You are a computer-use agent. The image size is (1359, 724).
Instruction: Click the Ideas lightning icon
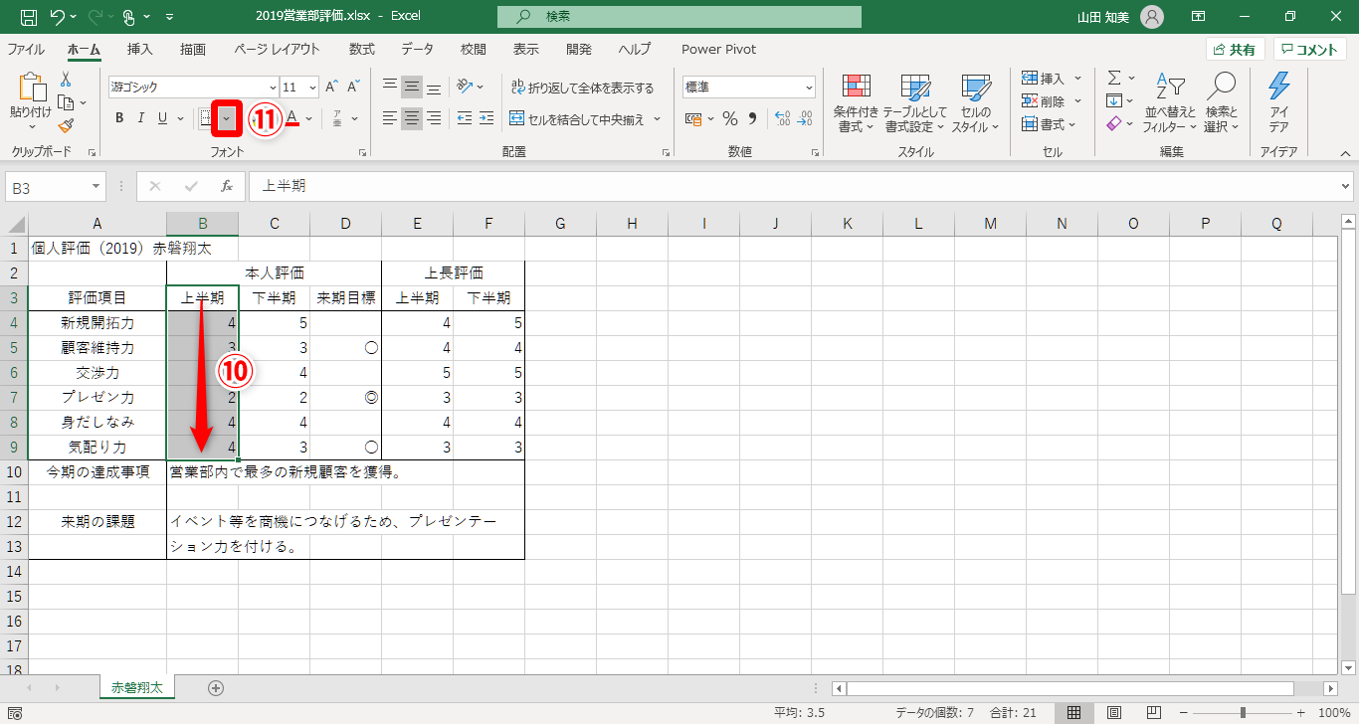coord(1279,103)
